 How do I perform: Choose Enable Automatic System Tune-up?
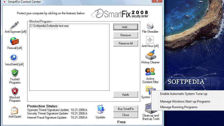tap(184, 94)
